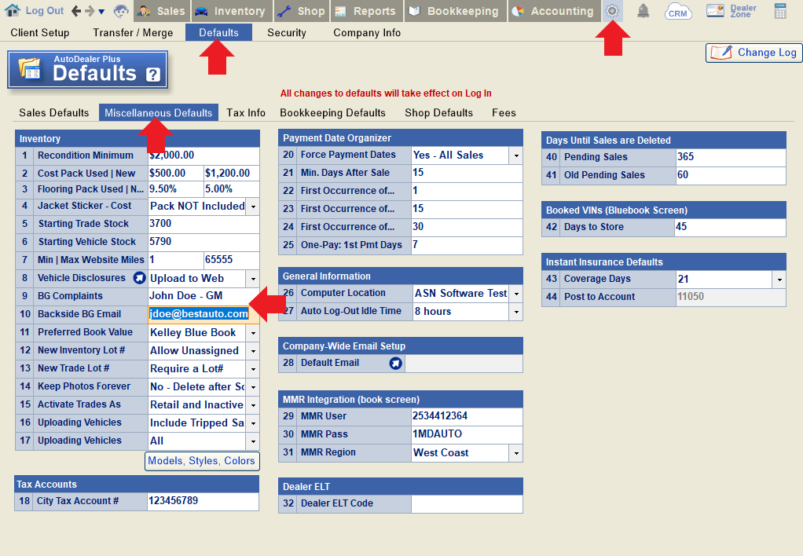The height and width of the screenshot is (556, 803).
Task: Click the One-Pay: 1st Pmt Days field
Action: click(x=467, y=245)
